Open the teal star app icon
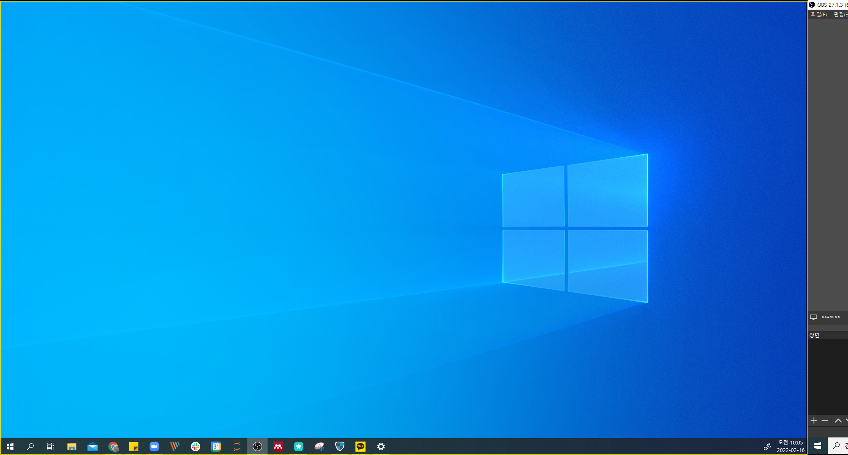 (x=299, y=447)
